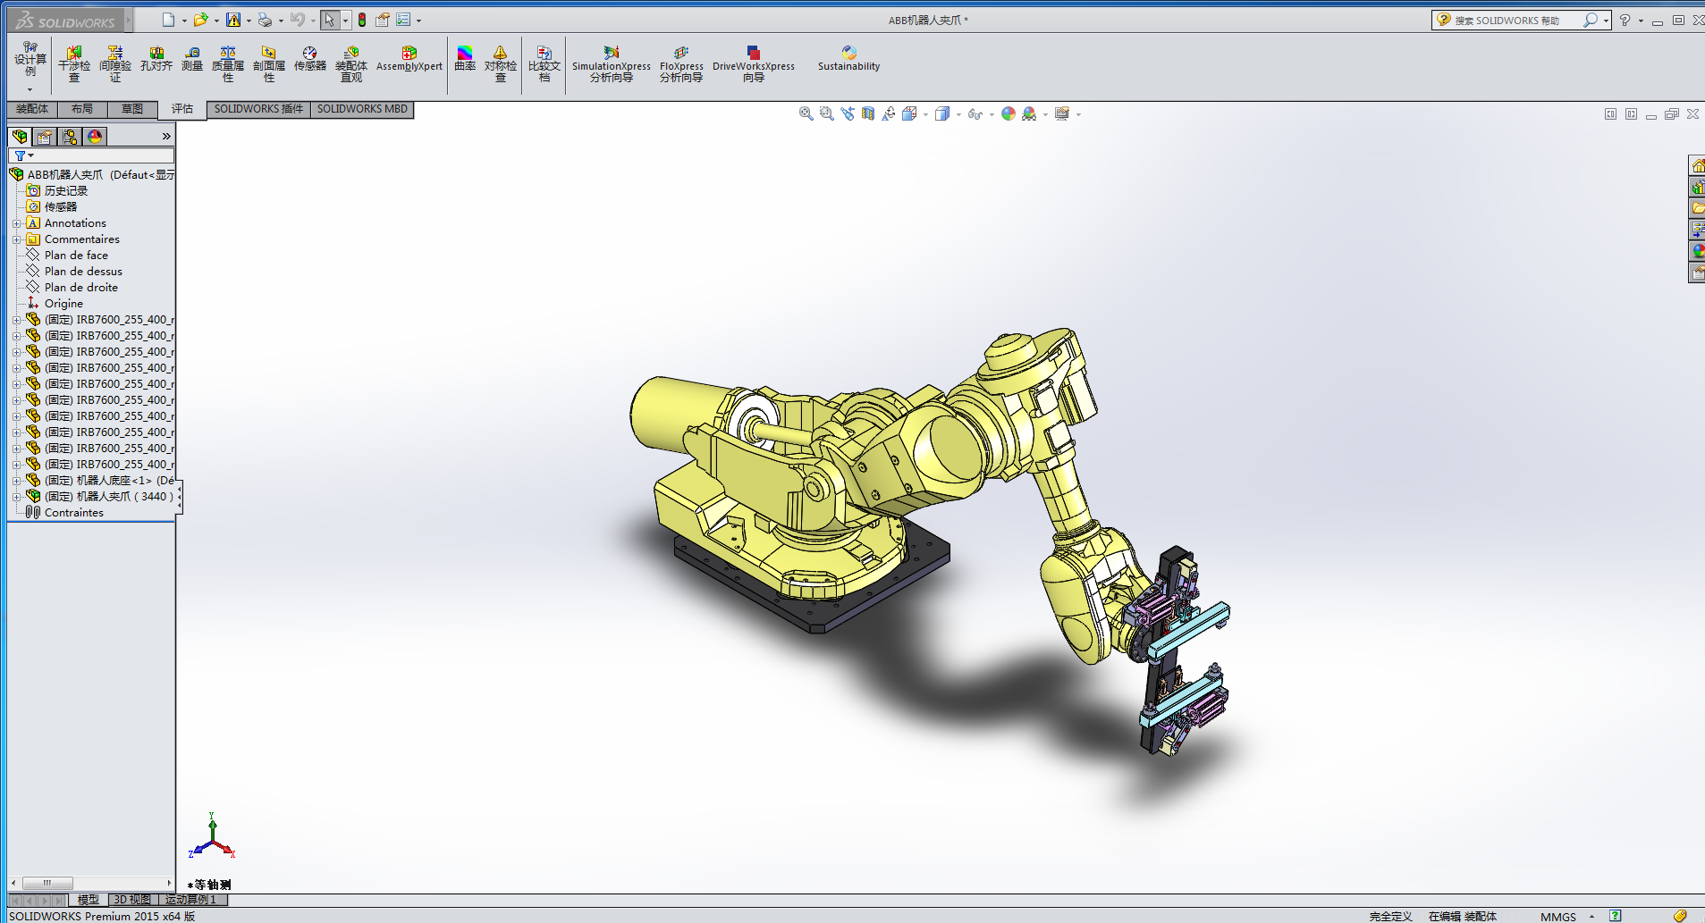The width and height of the screenshot is (1705, 923).
Task: Launch the AssemblyXpert tool
Action: coord(409,59)
